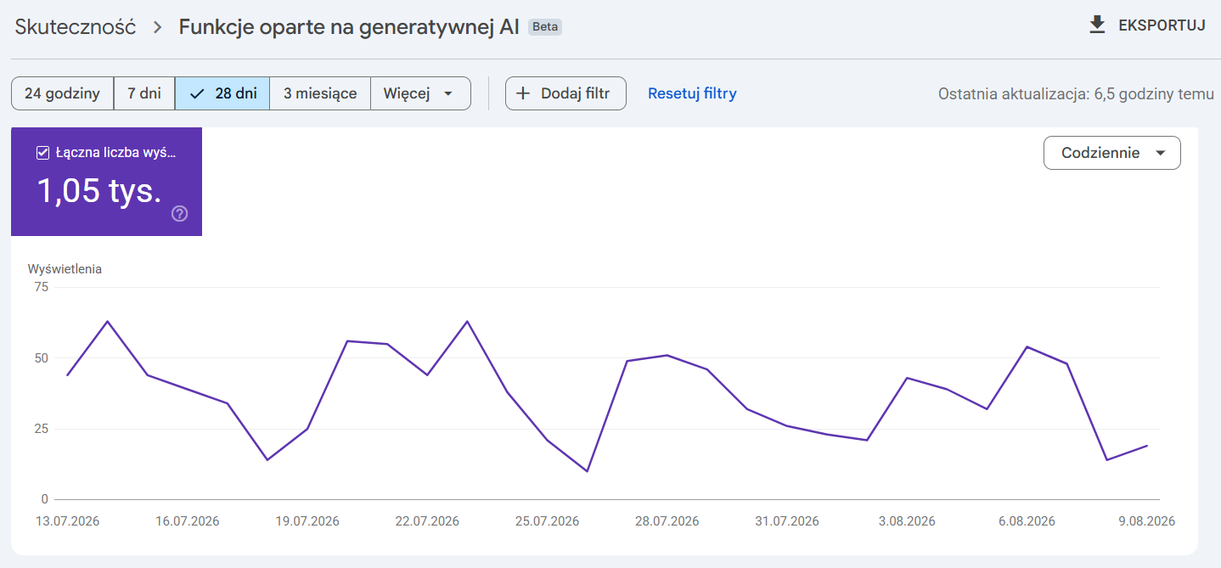The width and height of the screenshot is (1221, 568).
Task: Select the 24 godziny time range
Action: click(x=63, y=93)
